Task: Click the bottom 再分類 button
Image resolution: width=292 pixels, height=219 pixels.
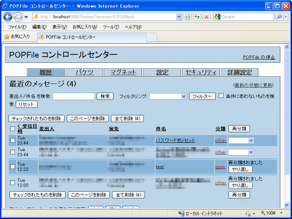Action: tap(239, 195)
